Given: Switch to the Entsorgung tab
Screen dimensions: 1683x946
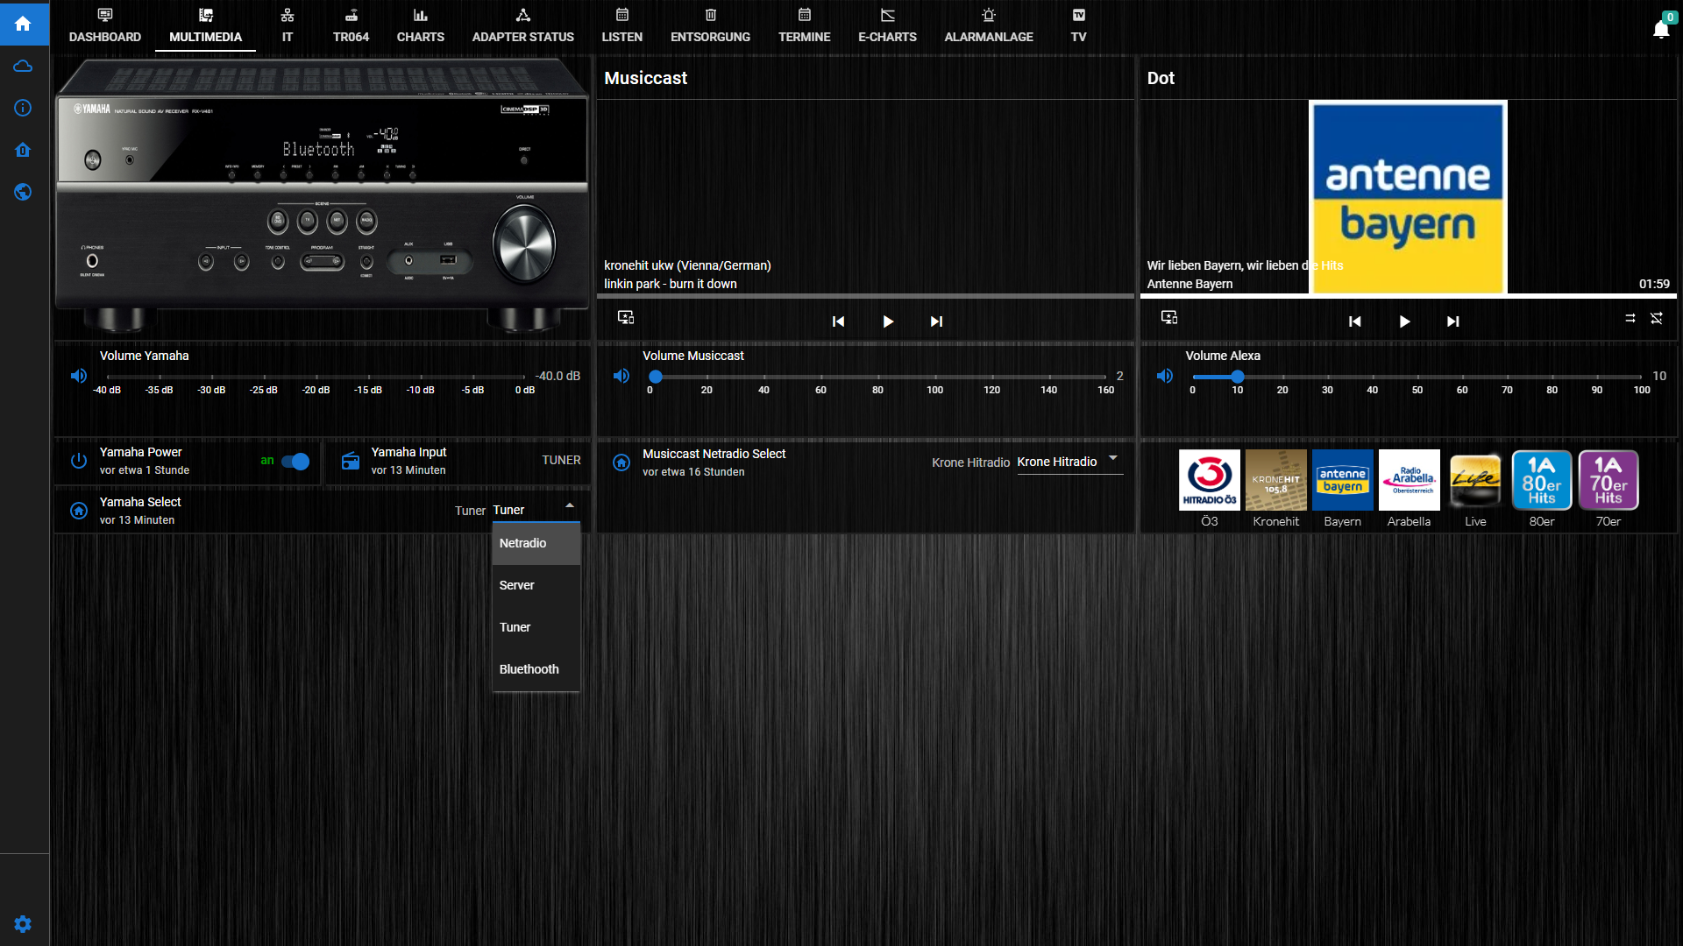Looking at the screenshot, I should (711, 26).
